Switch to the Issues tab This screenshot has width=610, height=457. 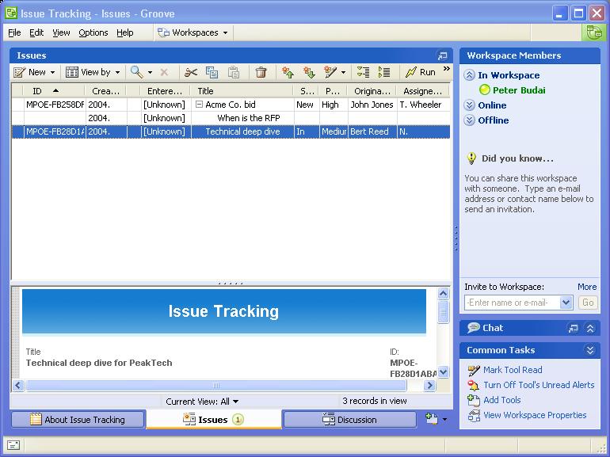(x=213, y=420)
